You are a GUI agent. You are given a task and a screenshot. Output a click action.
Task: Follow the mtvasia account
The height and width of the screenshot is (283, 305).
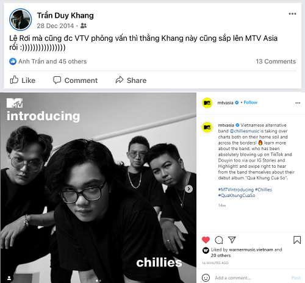pos(251,102)
